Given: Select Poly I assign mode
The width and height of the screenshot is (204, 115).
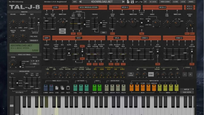Looking at the screenshot, I should click(118, 88).
